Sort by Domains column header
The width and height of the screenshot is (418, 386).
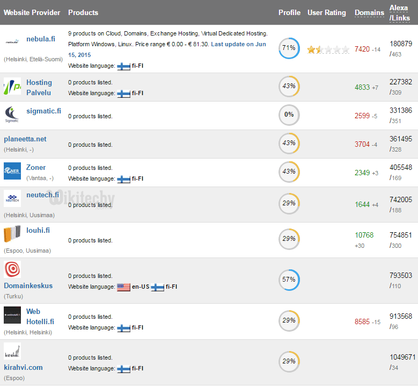point(369,13)
